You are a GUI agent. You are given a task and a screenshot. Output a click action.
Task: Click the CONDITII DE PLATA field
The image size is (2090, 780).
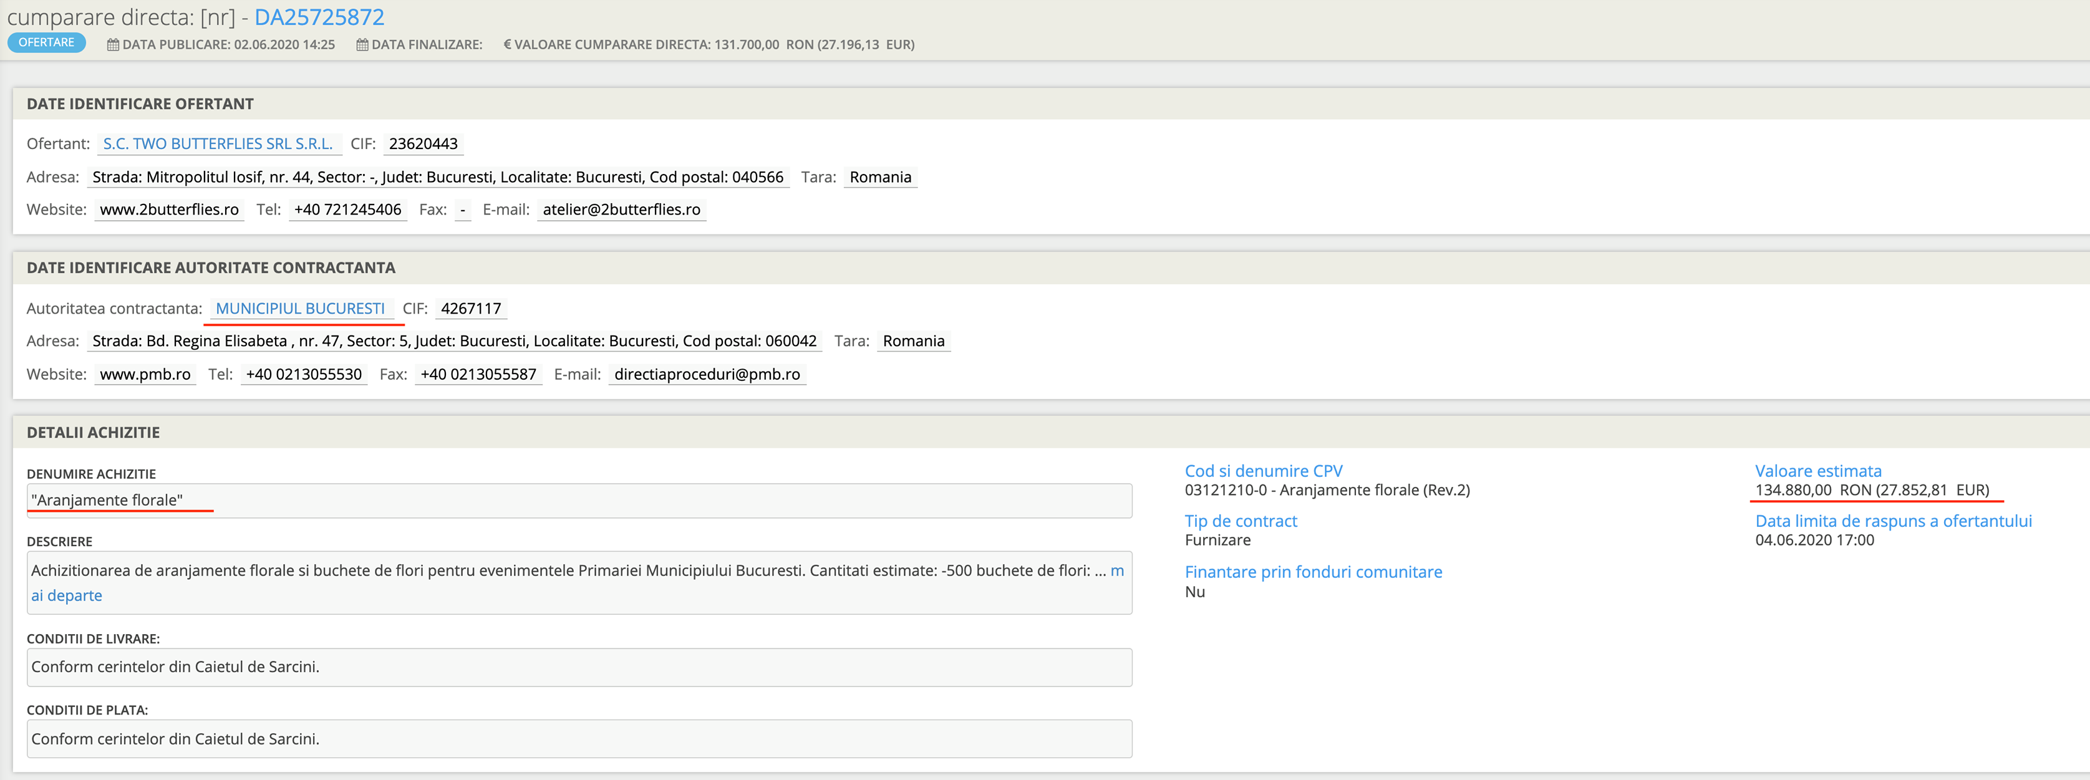[x=579, y=739]
